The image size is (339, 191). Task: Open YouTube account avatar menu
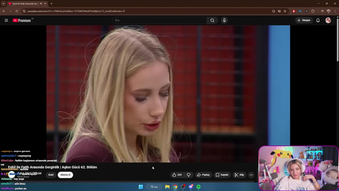coord(328,20)
